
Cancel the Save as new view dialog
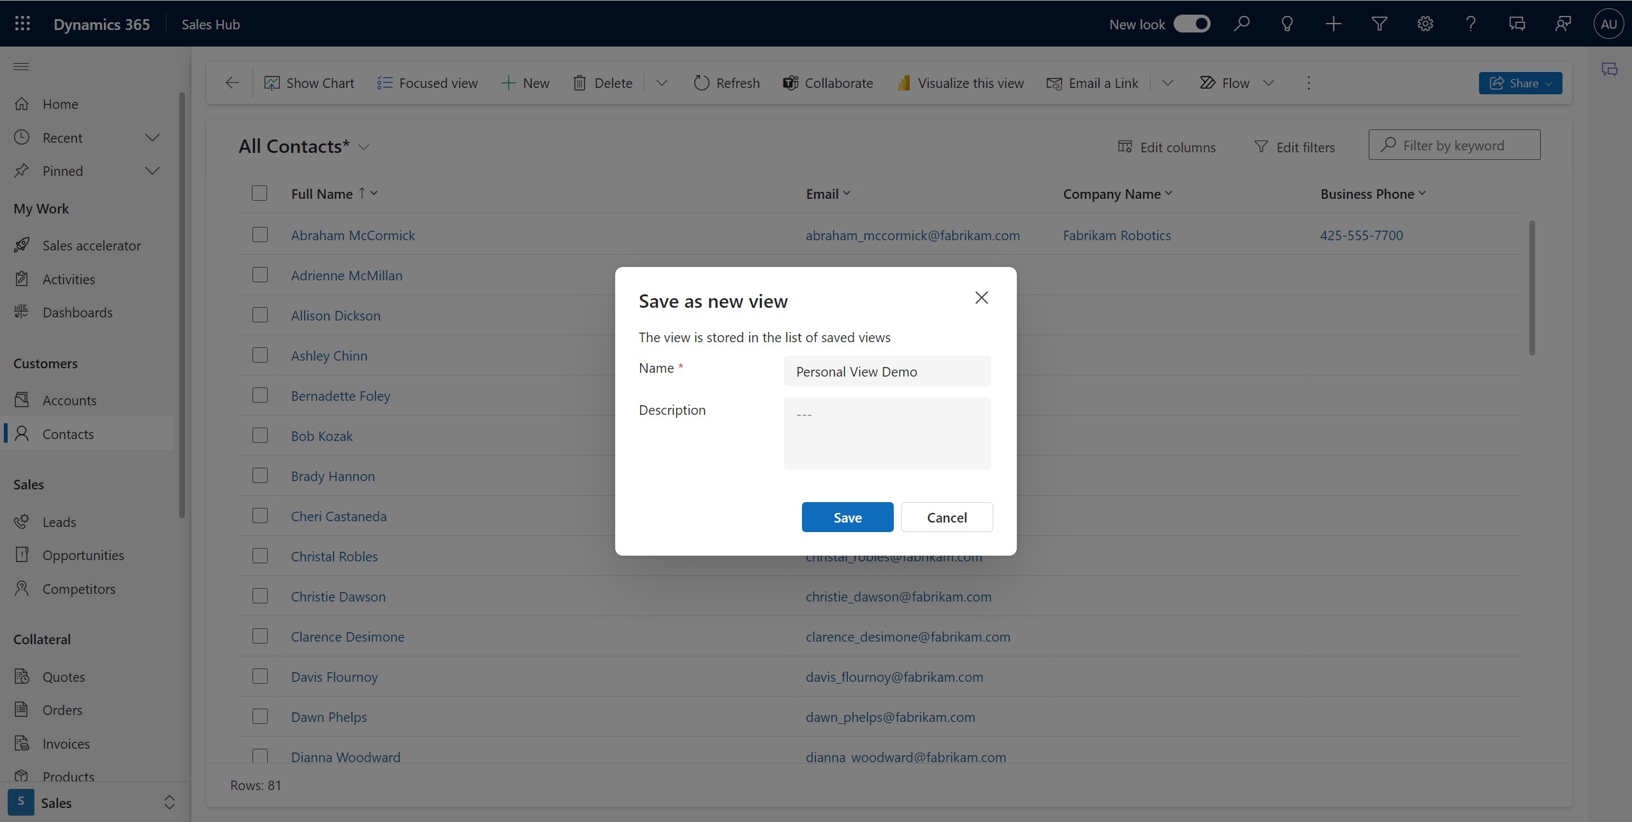point(947,517)
